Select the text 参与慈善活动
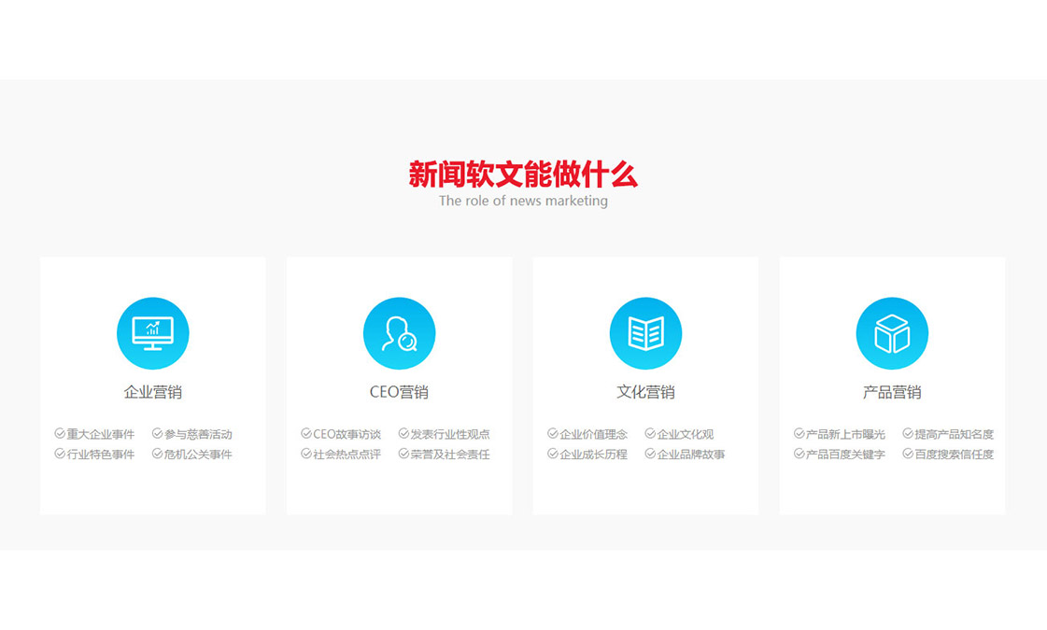The image size is (1047, 630). [198, 434]
